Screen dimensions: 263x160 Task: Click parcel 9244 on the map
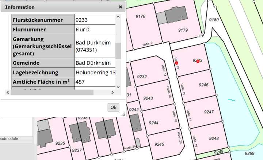tap(153, 123)
